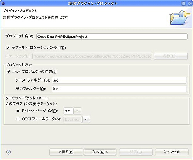This screenshot has height=160, width=193.
Task: Click the Eclipse icon in title bar
Action: click(x=3, y=3)
